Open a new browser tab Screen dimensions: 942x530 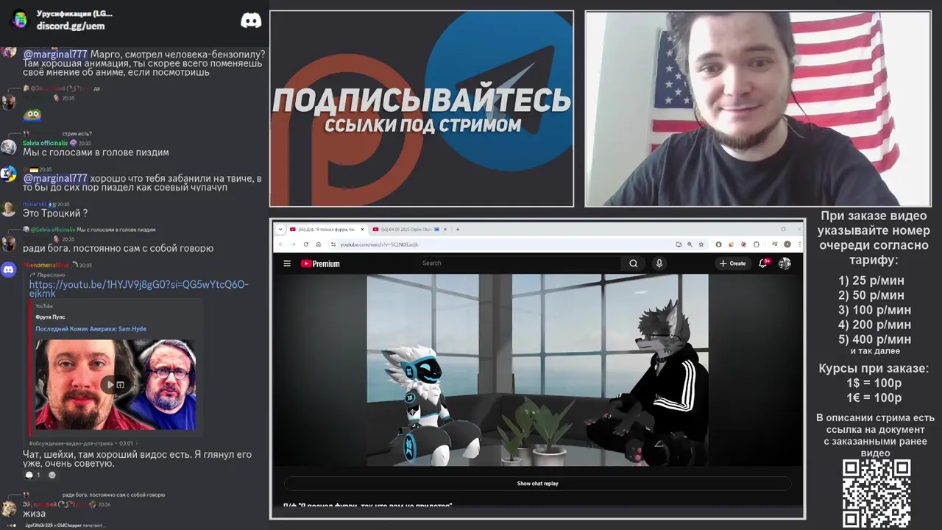coord(458,229)
